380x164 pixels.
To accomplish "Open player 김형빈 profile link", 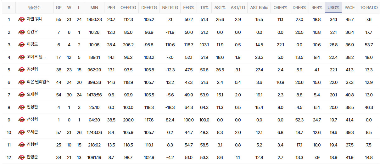I will click(x=32, y=145).
